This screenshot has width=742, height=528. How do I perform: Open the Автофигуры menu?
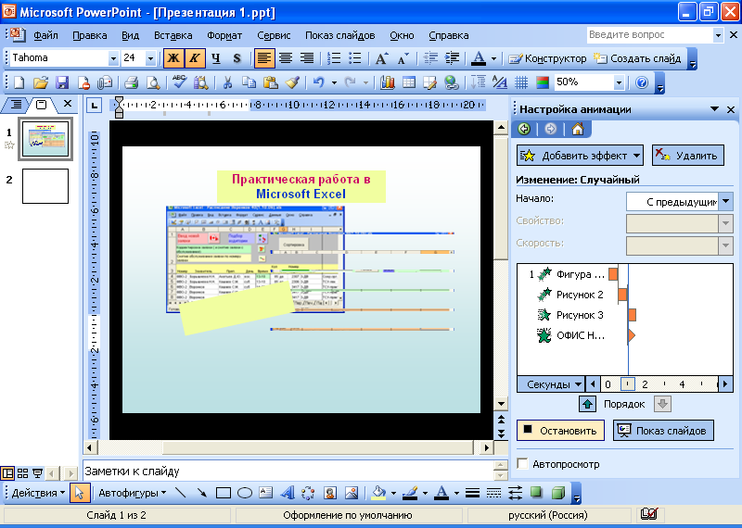[133, 493]
